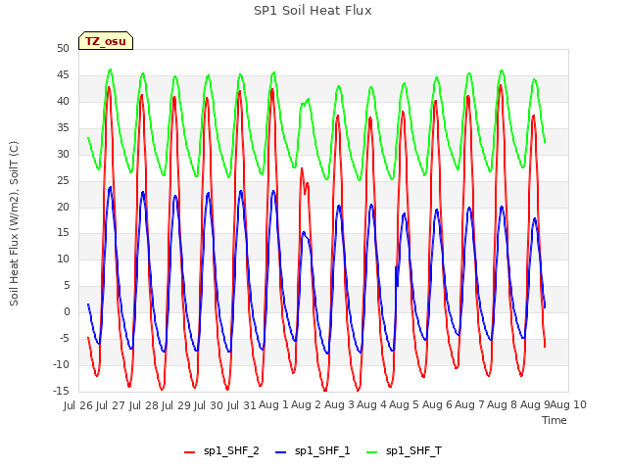Click the Jul 30 x-axis tick label

click(209, 405)
